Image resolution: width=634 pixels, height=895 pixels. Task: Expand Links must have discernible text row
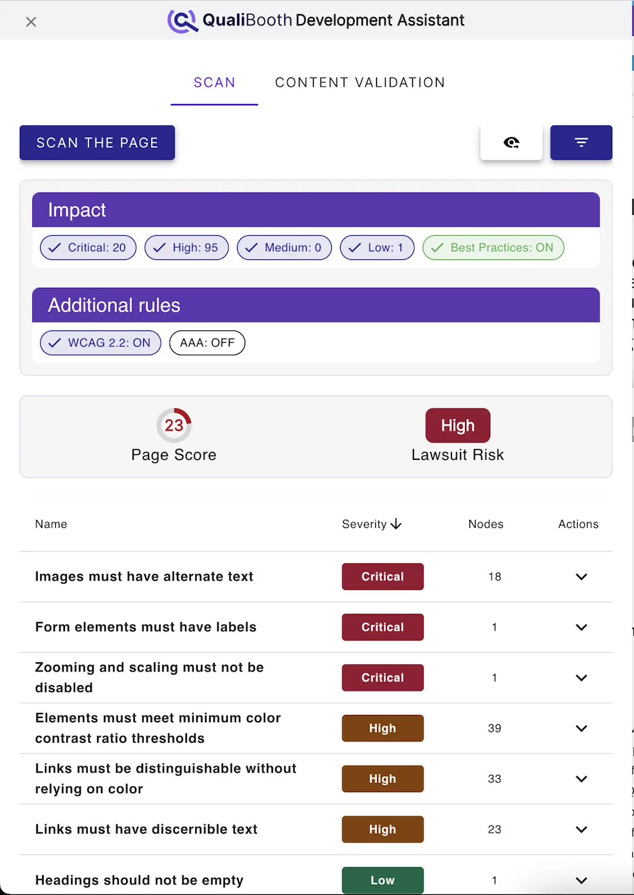coord(581,829)
